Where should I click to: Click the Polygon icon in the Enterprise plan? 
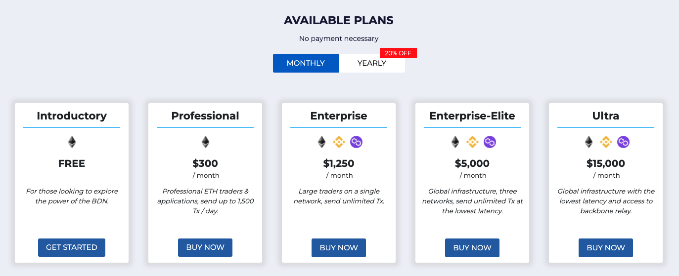click(357, 142)
